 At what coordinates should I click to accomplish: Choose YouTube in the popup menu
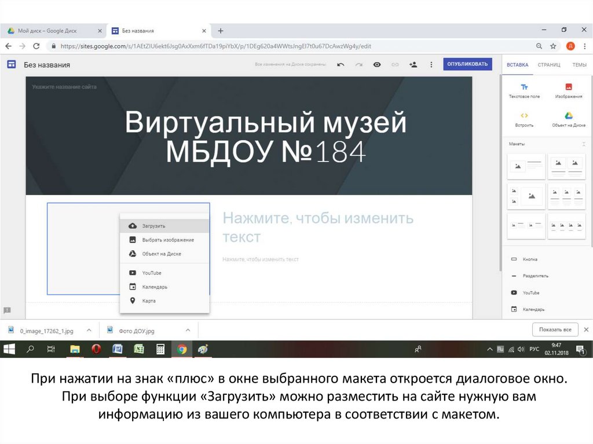pyautogui.click(x=164, y=273)
